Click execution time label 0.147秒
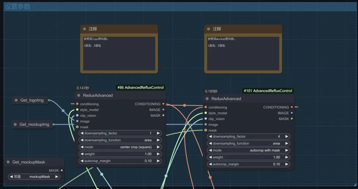This screenshot has height=189, width=358. (x=83, y=88)
